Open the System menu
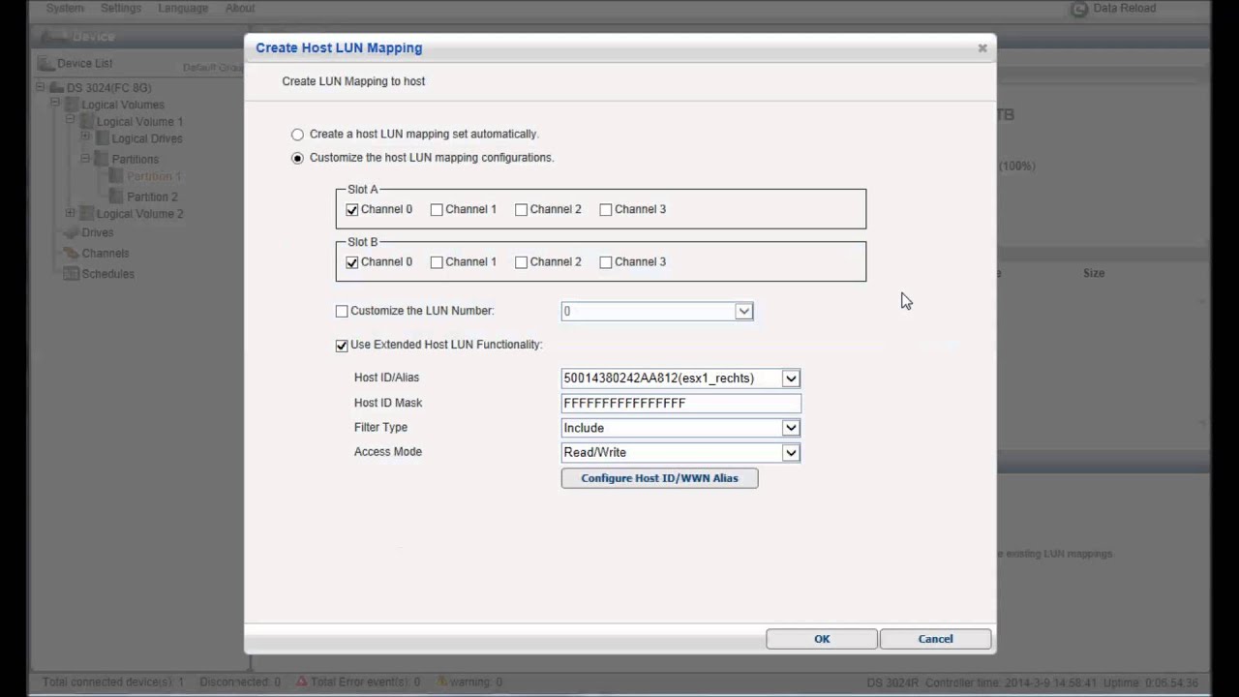This screenshot has height=697, width=1239. (65, 8)
